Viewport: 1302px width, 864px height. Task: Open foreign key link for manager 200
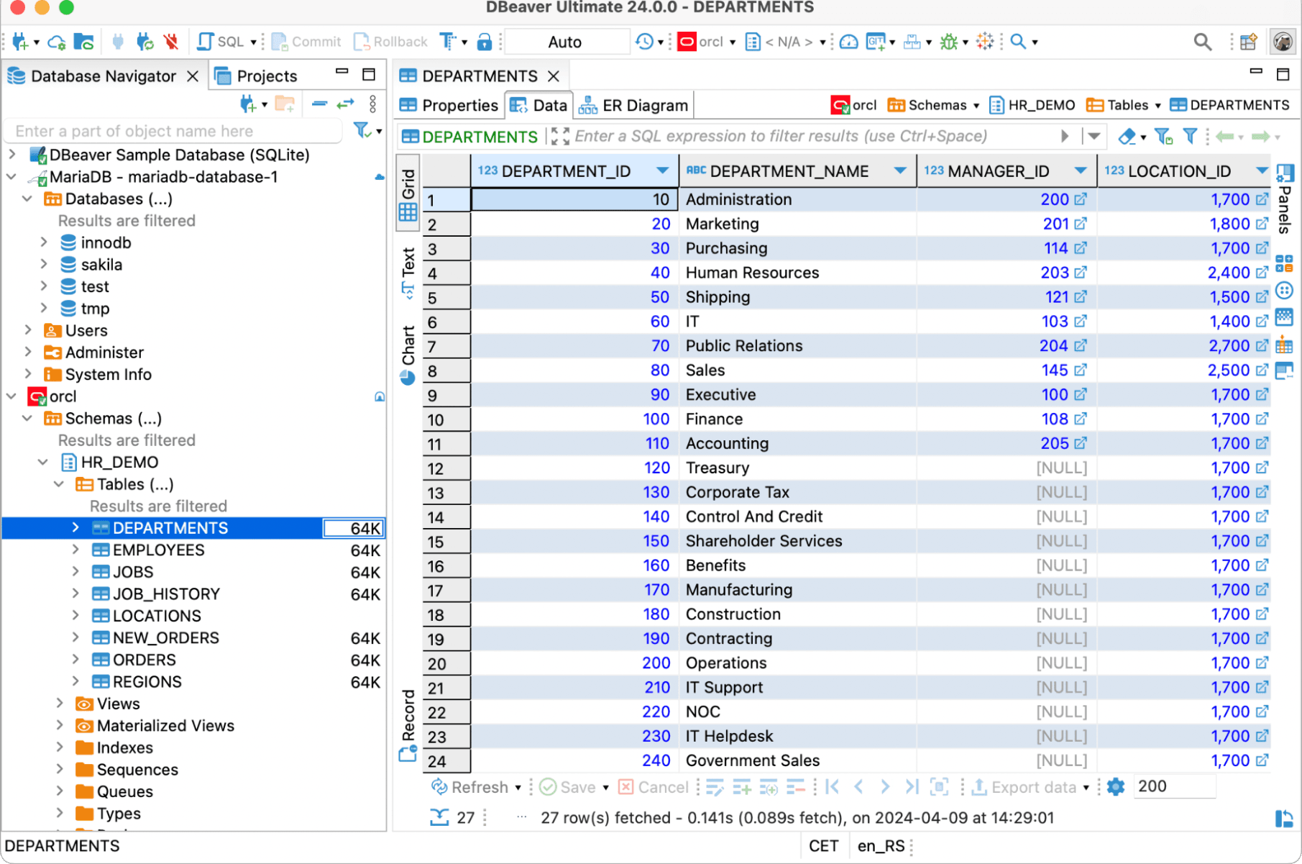pos(1080,199)
